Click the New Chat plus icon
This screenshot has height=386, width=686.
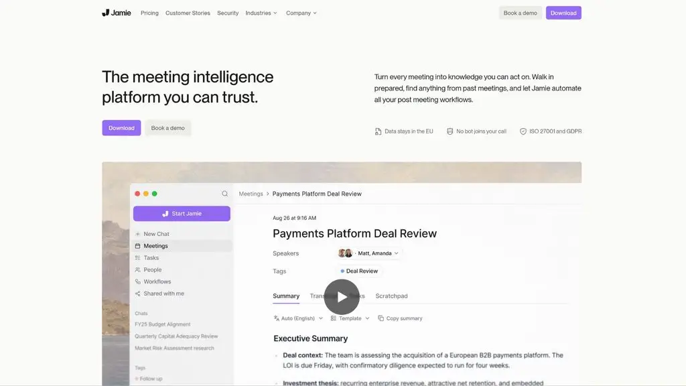(137, 234)
